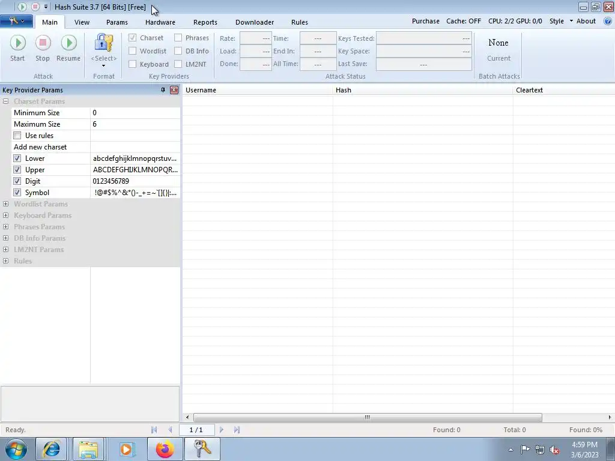Viewport: 615px width, 461px height.
Task: Toggle the Cache: OFF setting
Action: click(464, 21)
